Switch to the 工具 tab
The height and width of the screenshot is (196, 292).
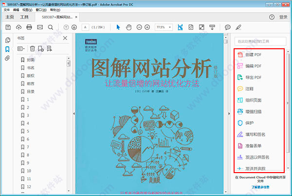point(24,17)
